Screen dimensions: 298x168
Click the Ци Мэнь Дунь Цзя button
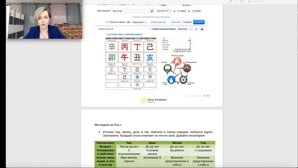pyautogui.click(x=158, y=22)
